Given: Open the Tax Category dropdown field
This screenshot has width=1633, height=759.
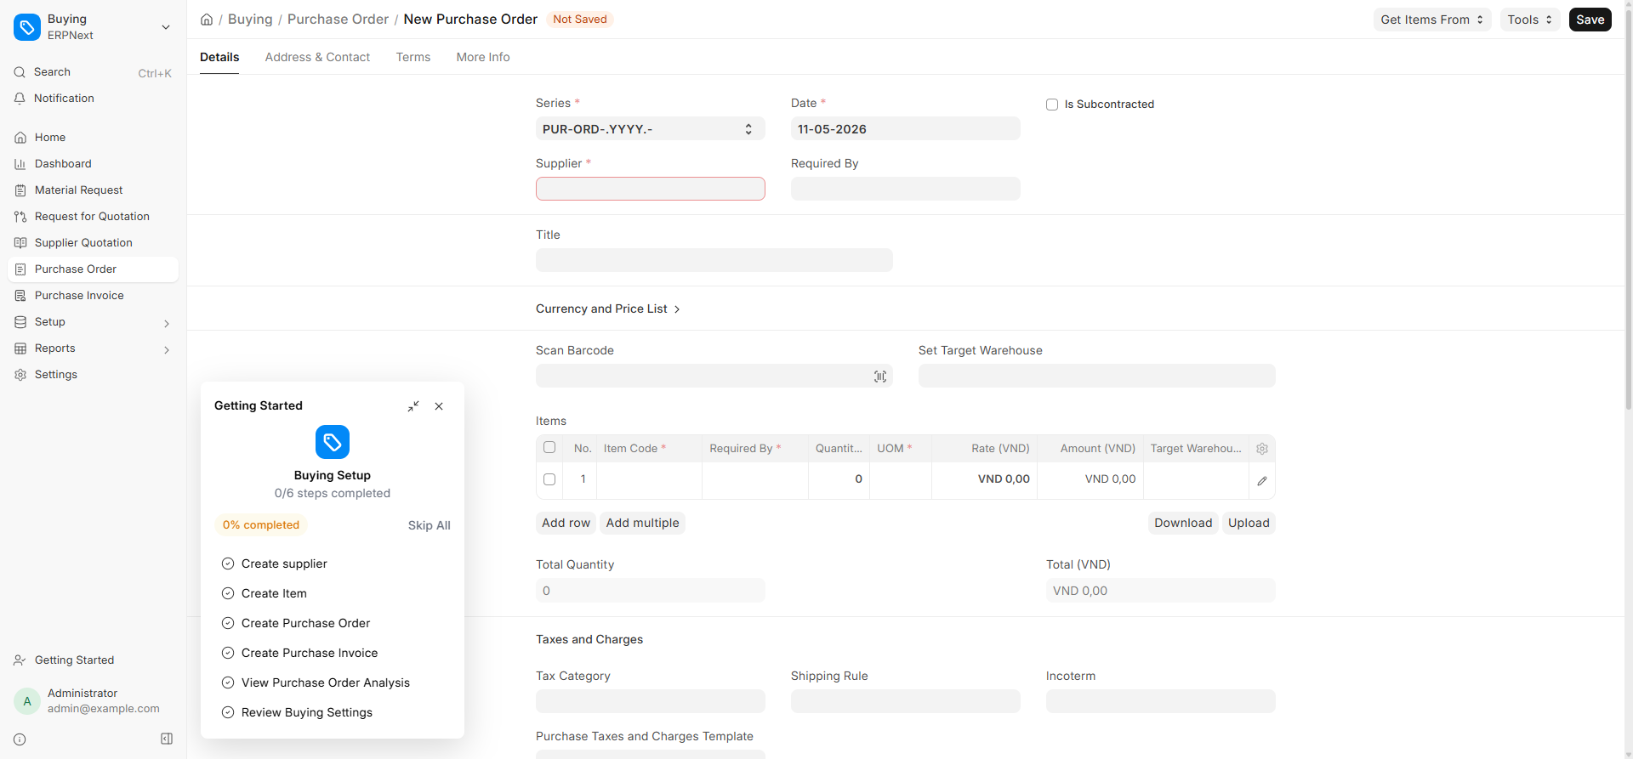Looking at the screenshot, I should 651,701.
